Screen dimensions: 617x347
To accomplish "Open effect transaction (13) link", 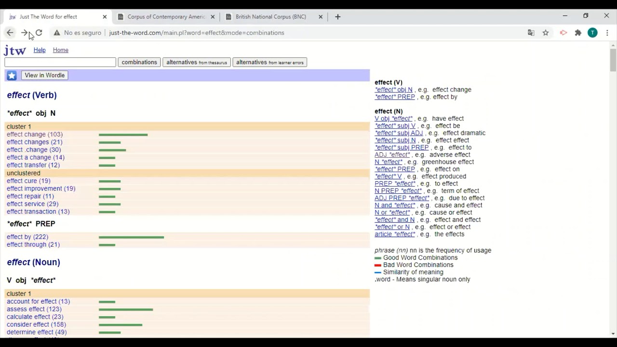I will (x=38, y=212).
